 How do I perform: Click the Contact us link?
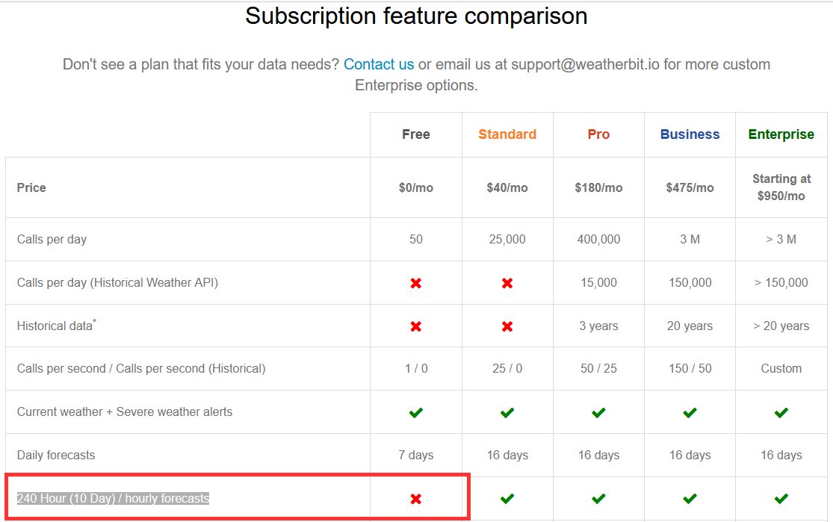379,64
